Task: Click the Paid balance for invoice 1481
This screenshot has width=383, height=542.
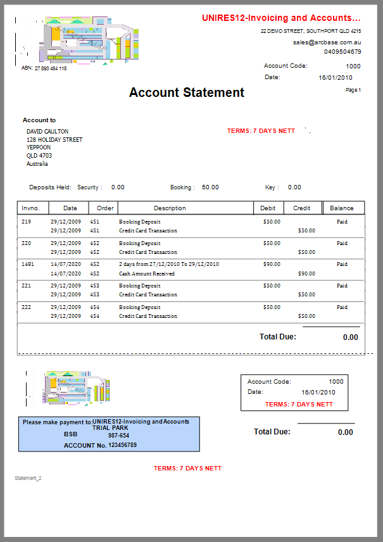Action: tap(342, 264)
